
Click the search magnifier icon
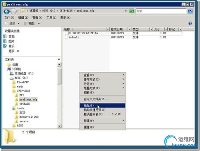click(190, 11)
